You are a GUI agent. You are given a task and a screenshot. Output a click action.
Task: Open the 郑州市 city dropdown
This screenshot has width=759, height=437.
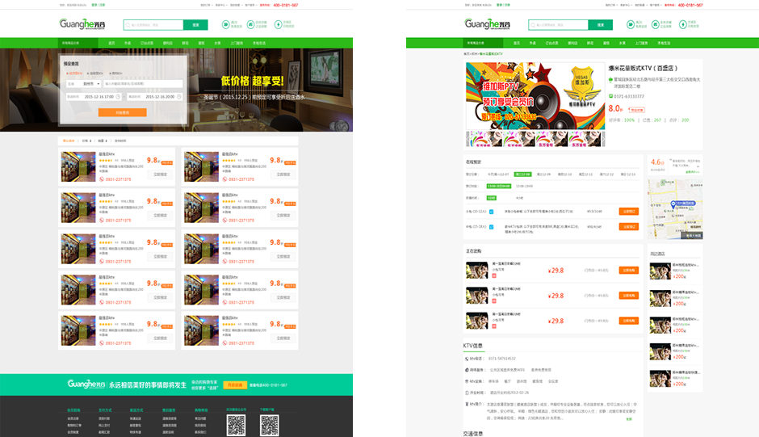(90, 84)
